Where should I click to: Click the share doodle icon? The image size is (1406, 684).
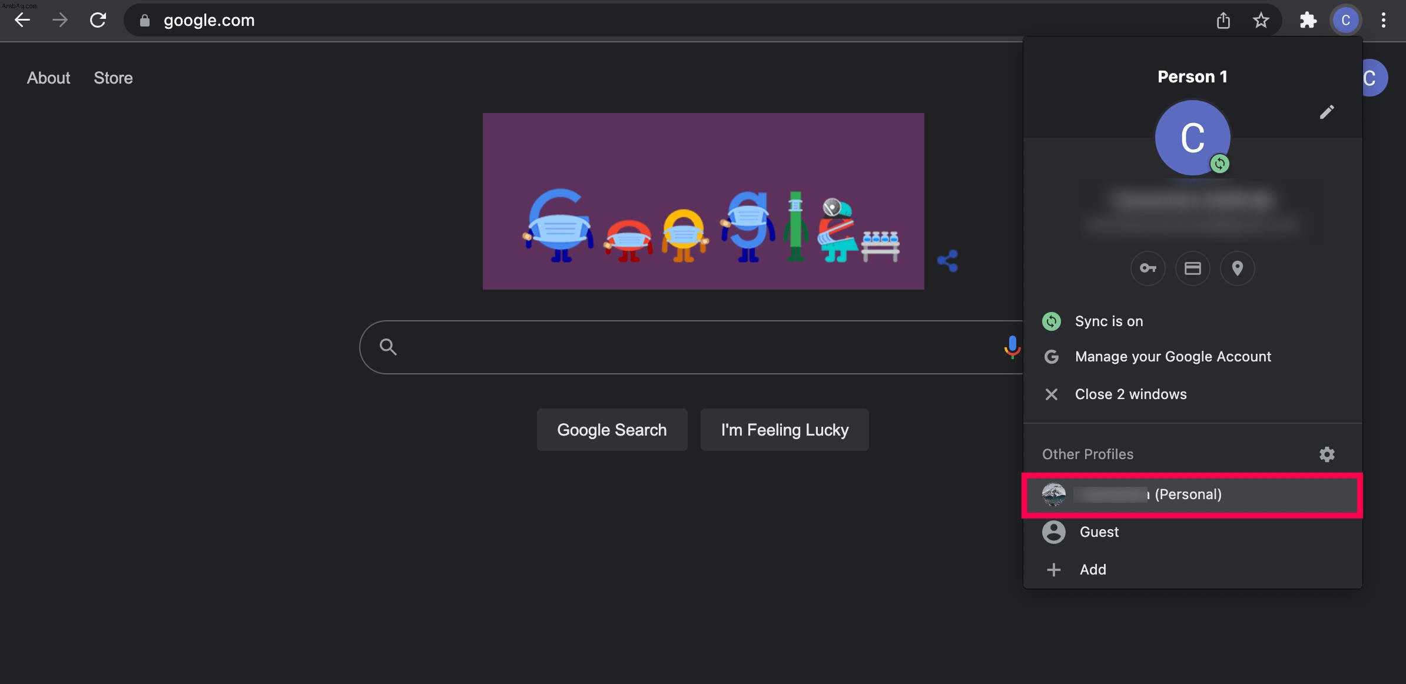click(x=947, y=261)
